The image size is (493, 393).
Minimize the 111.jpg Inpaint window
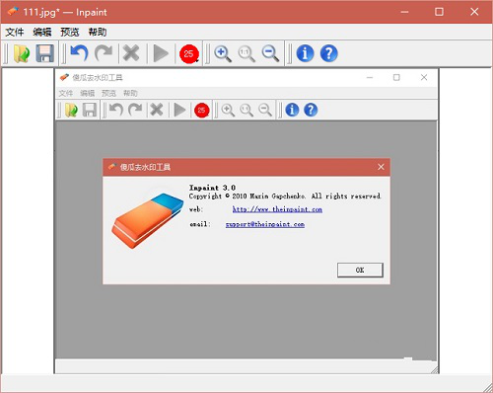(404, 12)
